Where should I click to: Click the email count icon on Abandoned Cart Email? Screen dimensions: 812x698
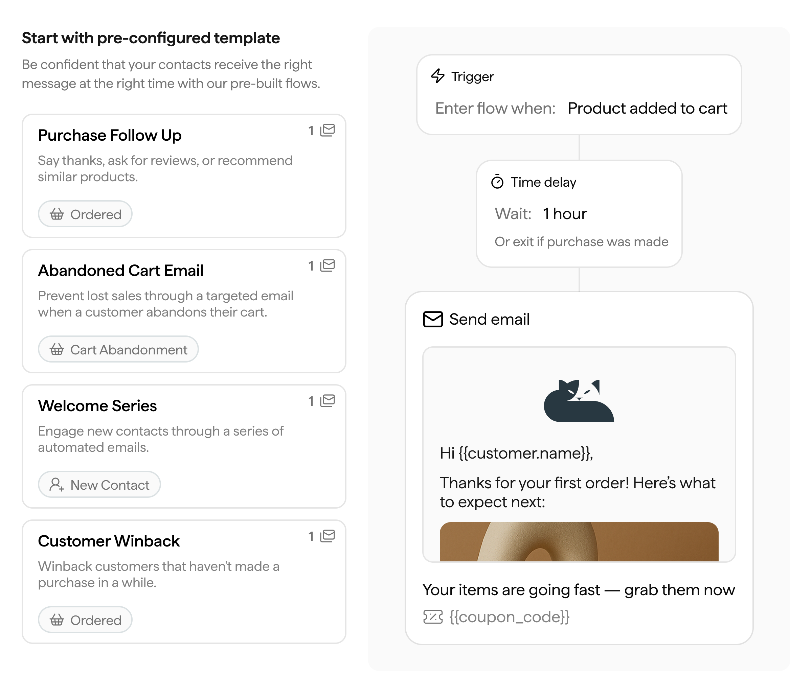[328, 265]
